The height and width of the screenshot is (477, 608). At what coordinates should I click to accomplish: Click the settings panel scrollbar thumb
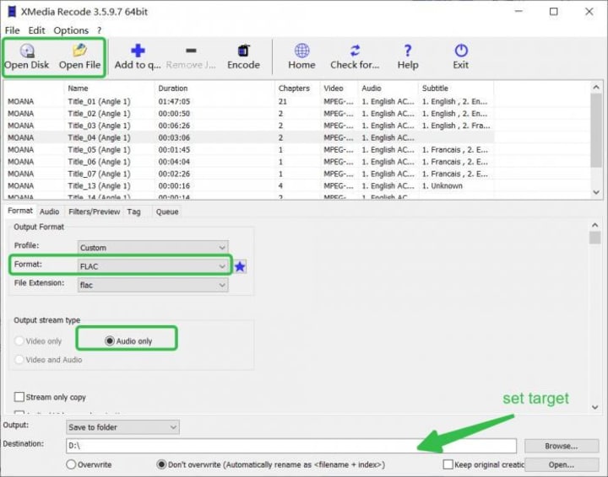tap(594, 238)
